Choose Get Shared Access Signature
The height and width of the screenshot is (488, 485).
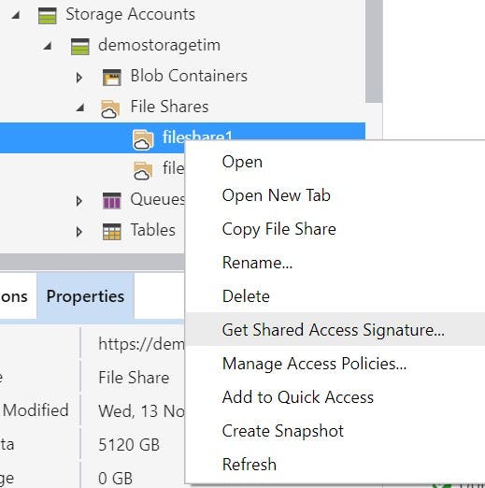point(335,329)
